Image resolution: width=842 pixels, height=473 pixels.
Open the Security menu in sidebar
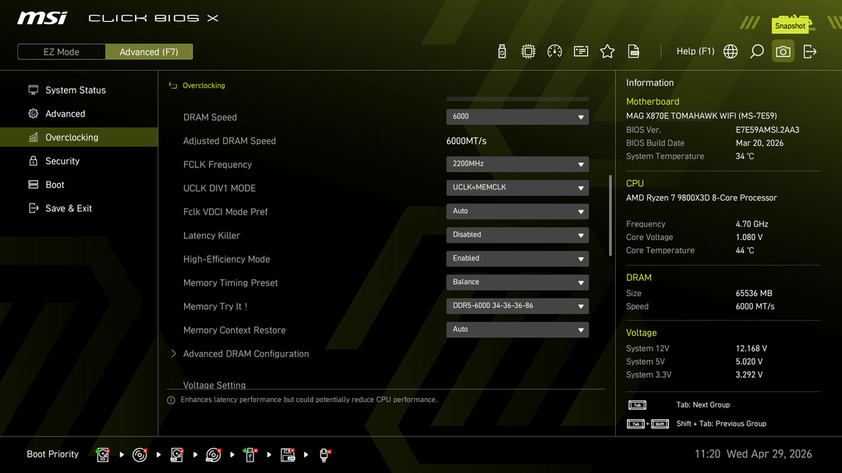(x=62, y=161)
